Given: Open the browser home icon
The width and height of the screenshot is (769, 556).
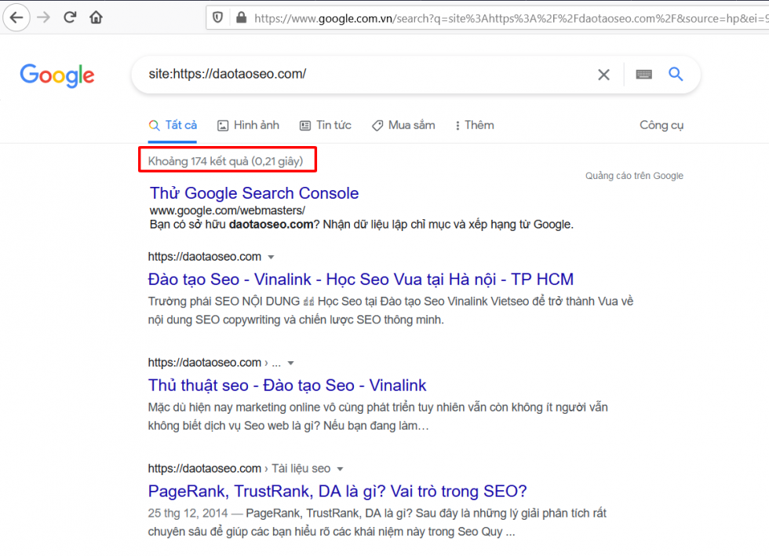Looking at the screenshot, I should click(96, 17).
